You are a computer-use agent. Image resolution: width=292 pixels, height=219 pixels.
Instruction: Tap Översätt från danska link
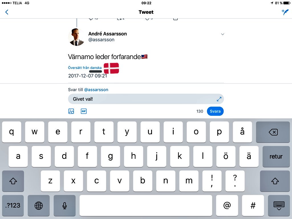click(85, 68)
